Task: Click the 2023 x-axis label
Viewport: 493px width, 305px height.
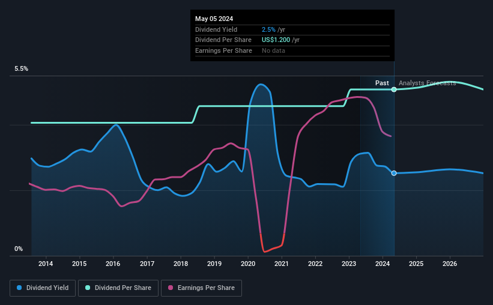Action: (x=349, y=264)
